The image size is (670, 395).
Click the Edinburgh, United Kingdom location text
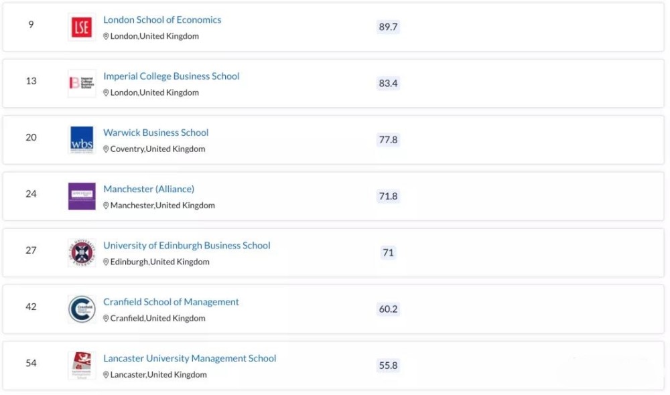click(159, 262)
